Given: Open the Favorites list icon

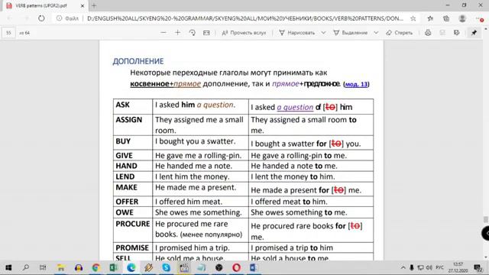Looking at the screenshot, I should 430,18.
